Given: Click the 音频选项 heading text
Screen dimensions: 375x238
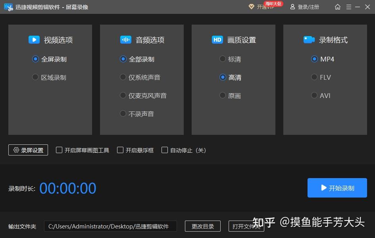Looking at the screenshot, I should 150,40.
